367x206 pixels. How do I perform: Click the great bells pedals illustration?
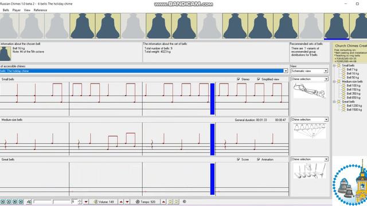(x=310, y=171)
